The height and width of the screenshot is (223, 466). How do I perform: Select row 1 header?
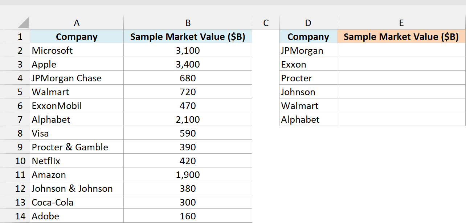click(15, 37)
